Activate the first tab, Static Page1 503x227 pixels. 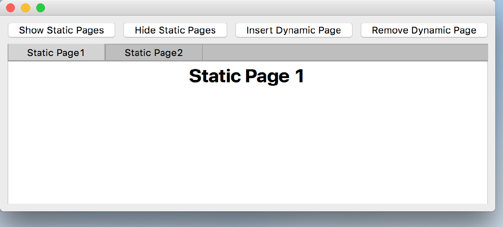(56, 53)
